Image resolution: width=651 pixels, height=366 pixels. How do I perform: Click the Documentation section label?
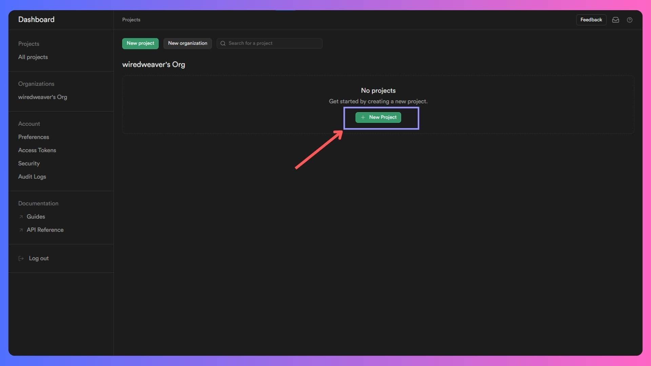tap(38, 203)
